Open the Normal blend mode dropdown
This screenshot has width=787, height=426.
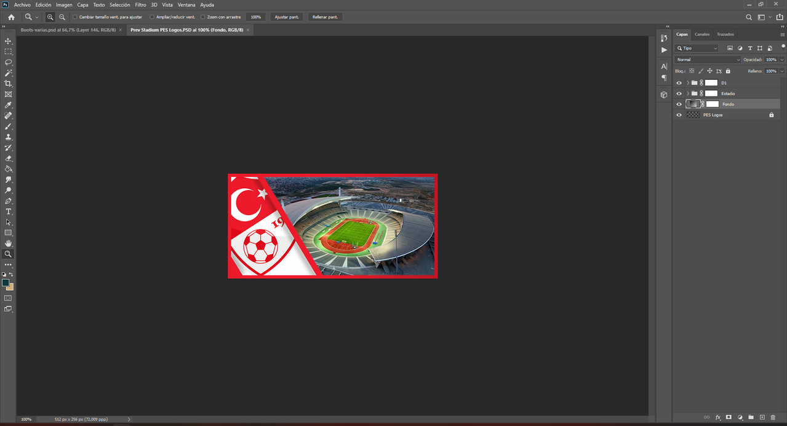click(x=708, y=60)
